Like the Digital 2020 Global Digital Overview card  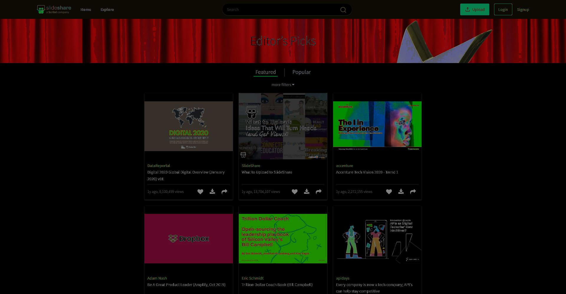coord(200,192)
